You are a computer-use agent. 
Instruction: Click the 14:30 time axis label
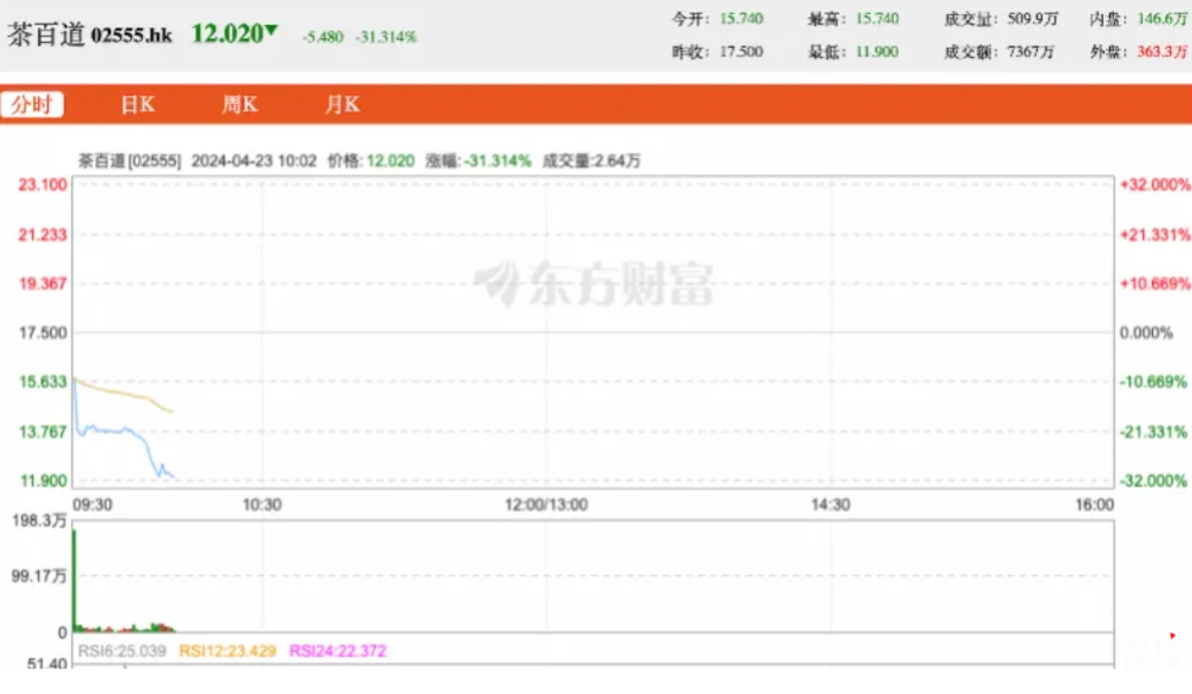click(x=831, y=505)
